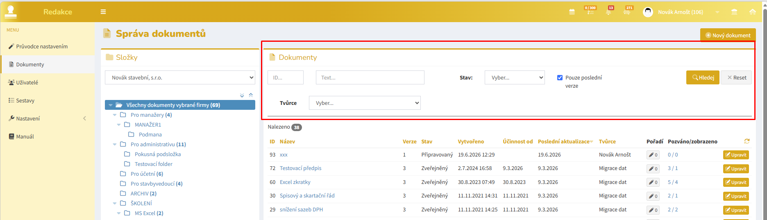Open the company dropdown Novák stavební, s.r.o.

(180, 77)
